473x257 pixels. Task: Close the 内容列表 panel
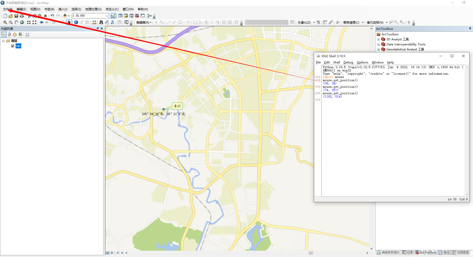(102, 29)
